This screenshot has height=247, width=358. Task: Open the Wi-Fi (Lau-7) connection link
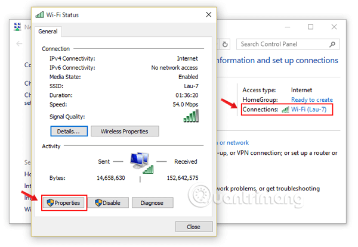click(x=310, y=110)
